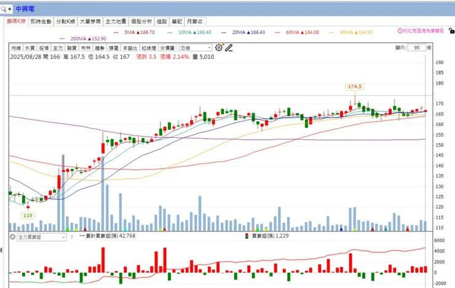This screenshot has height=288, width=455.
Task: Toggle the 均線 overlay button
Action: coord(16,48)
